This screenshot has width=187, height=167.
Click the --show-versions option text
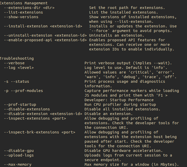tap(21, 17)
